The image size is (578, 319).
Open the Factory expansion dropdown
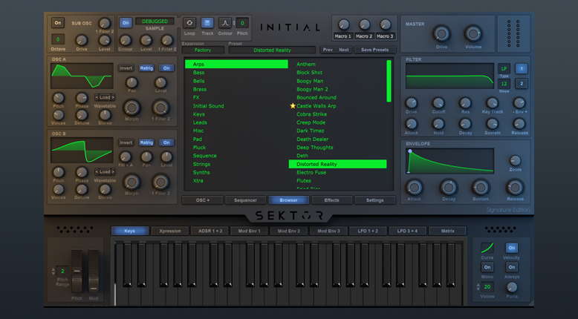pos(203,50)
